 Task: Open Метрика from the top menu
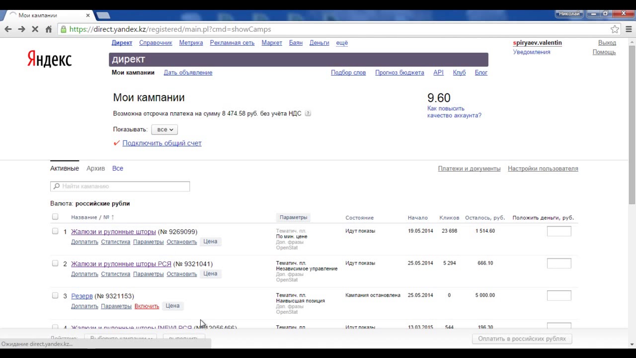coord(191,43)
